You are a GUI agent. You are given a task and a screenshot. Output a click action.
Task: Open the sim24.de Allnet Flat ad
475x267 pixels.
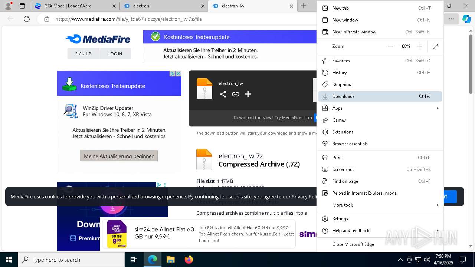point(198,234)
